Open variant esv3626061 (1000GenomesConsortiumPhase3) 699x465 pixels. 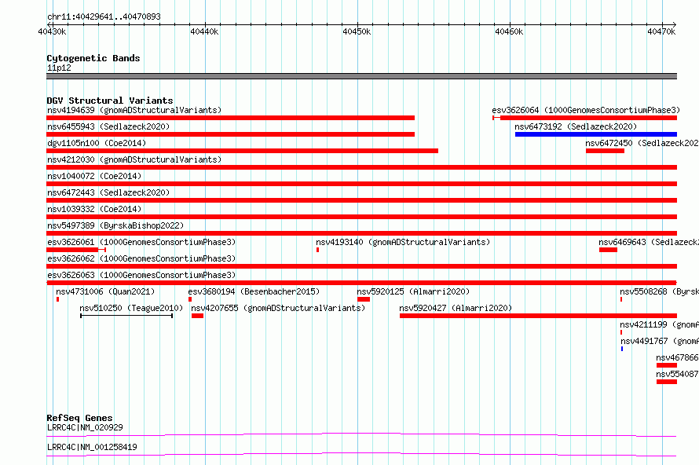pyautogui.click(x=141, y=242)
